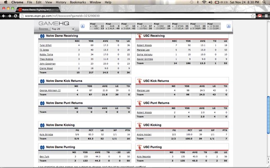This screenshot has width=270, height=168.
Task: Open TJ Jones player link
Action: [44, 50]
